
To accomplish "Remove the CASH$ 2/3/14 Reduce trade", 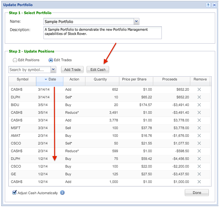I will click(x=199, y=151).
